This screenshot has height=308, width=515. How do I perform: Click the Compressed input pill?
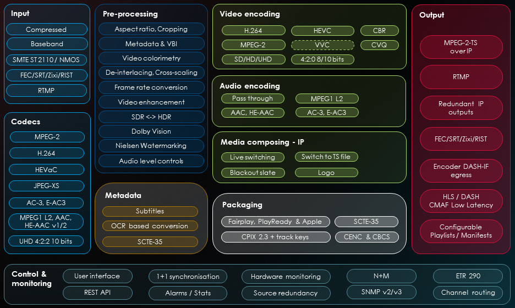(x=47, y=30)
